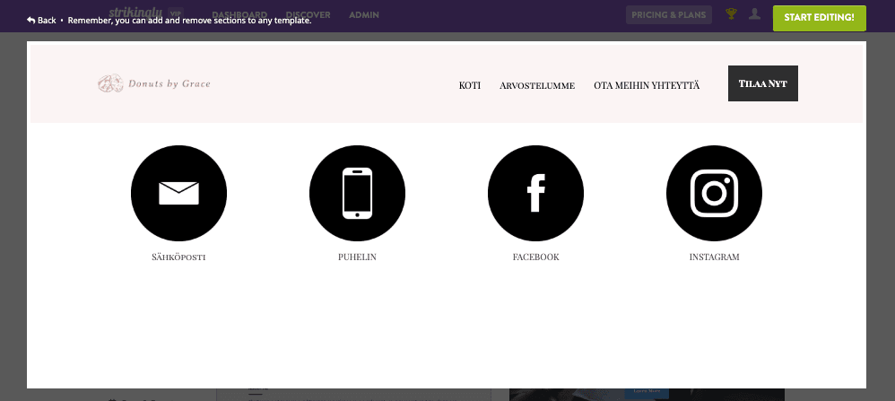Image resolution: width=895 pixels, height=401 pixels.
Task: Click the Back arrow link
Action: [x=41, y=20]
